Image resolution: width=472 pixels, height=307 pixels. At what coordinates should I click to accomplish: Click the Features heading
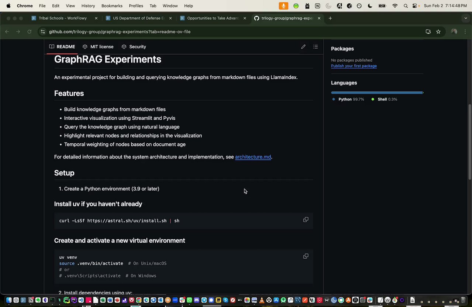(69, 93)
